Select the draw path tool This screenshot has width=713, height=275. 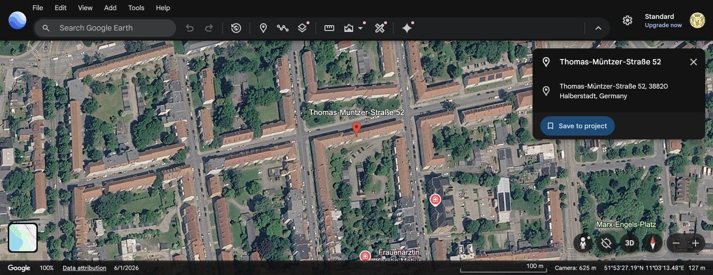coord(283,28)
